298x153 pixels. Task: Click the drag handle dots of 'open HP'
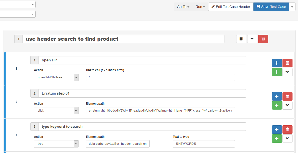16,68
